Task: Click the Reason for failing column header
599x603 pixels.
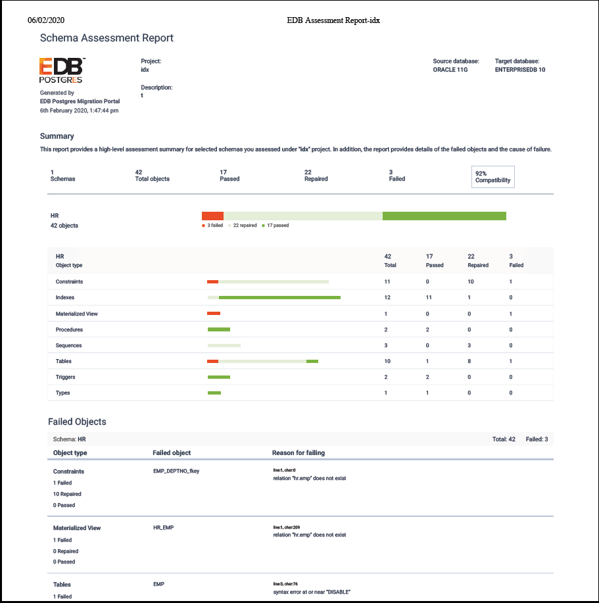Action: tap(299, 453)
